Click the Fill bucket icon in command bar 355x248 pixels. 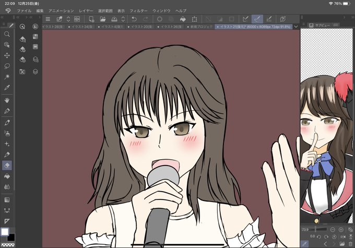[x=183, y=19]
